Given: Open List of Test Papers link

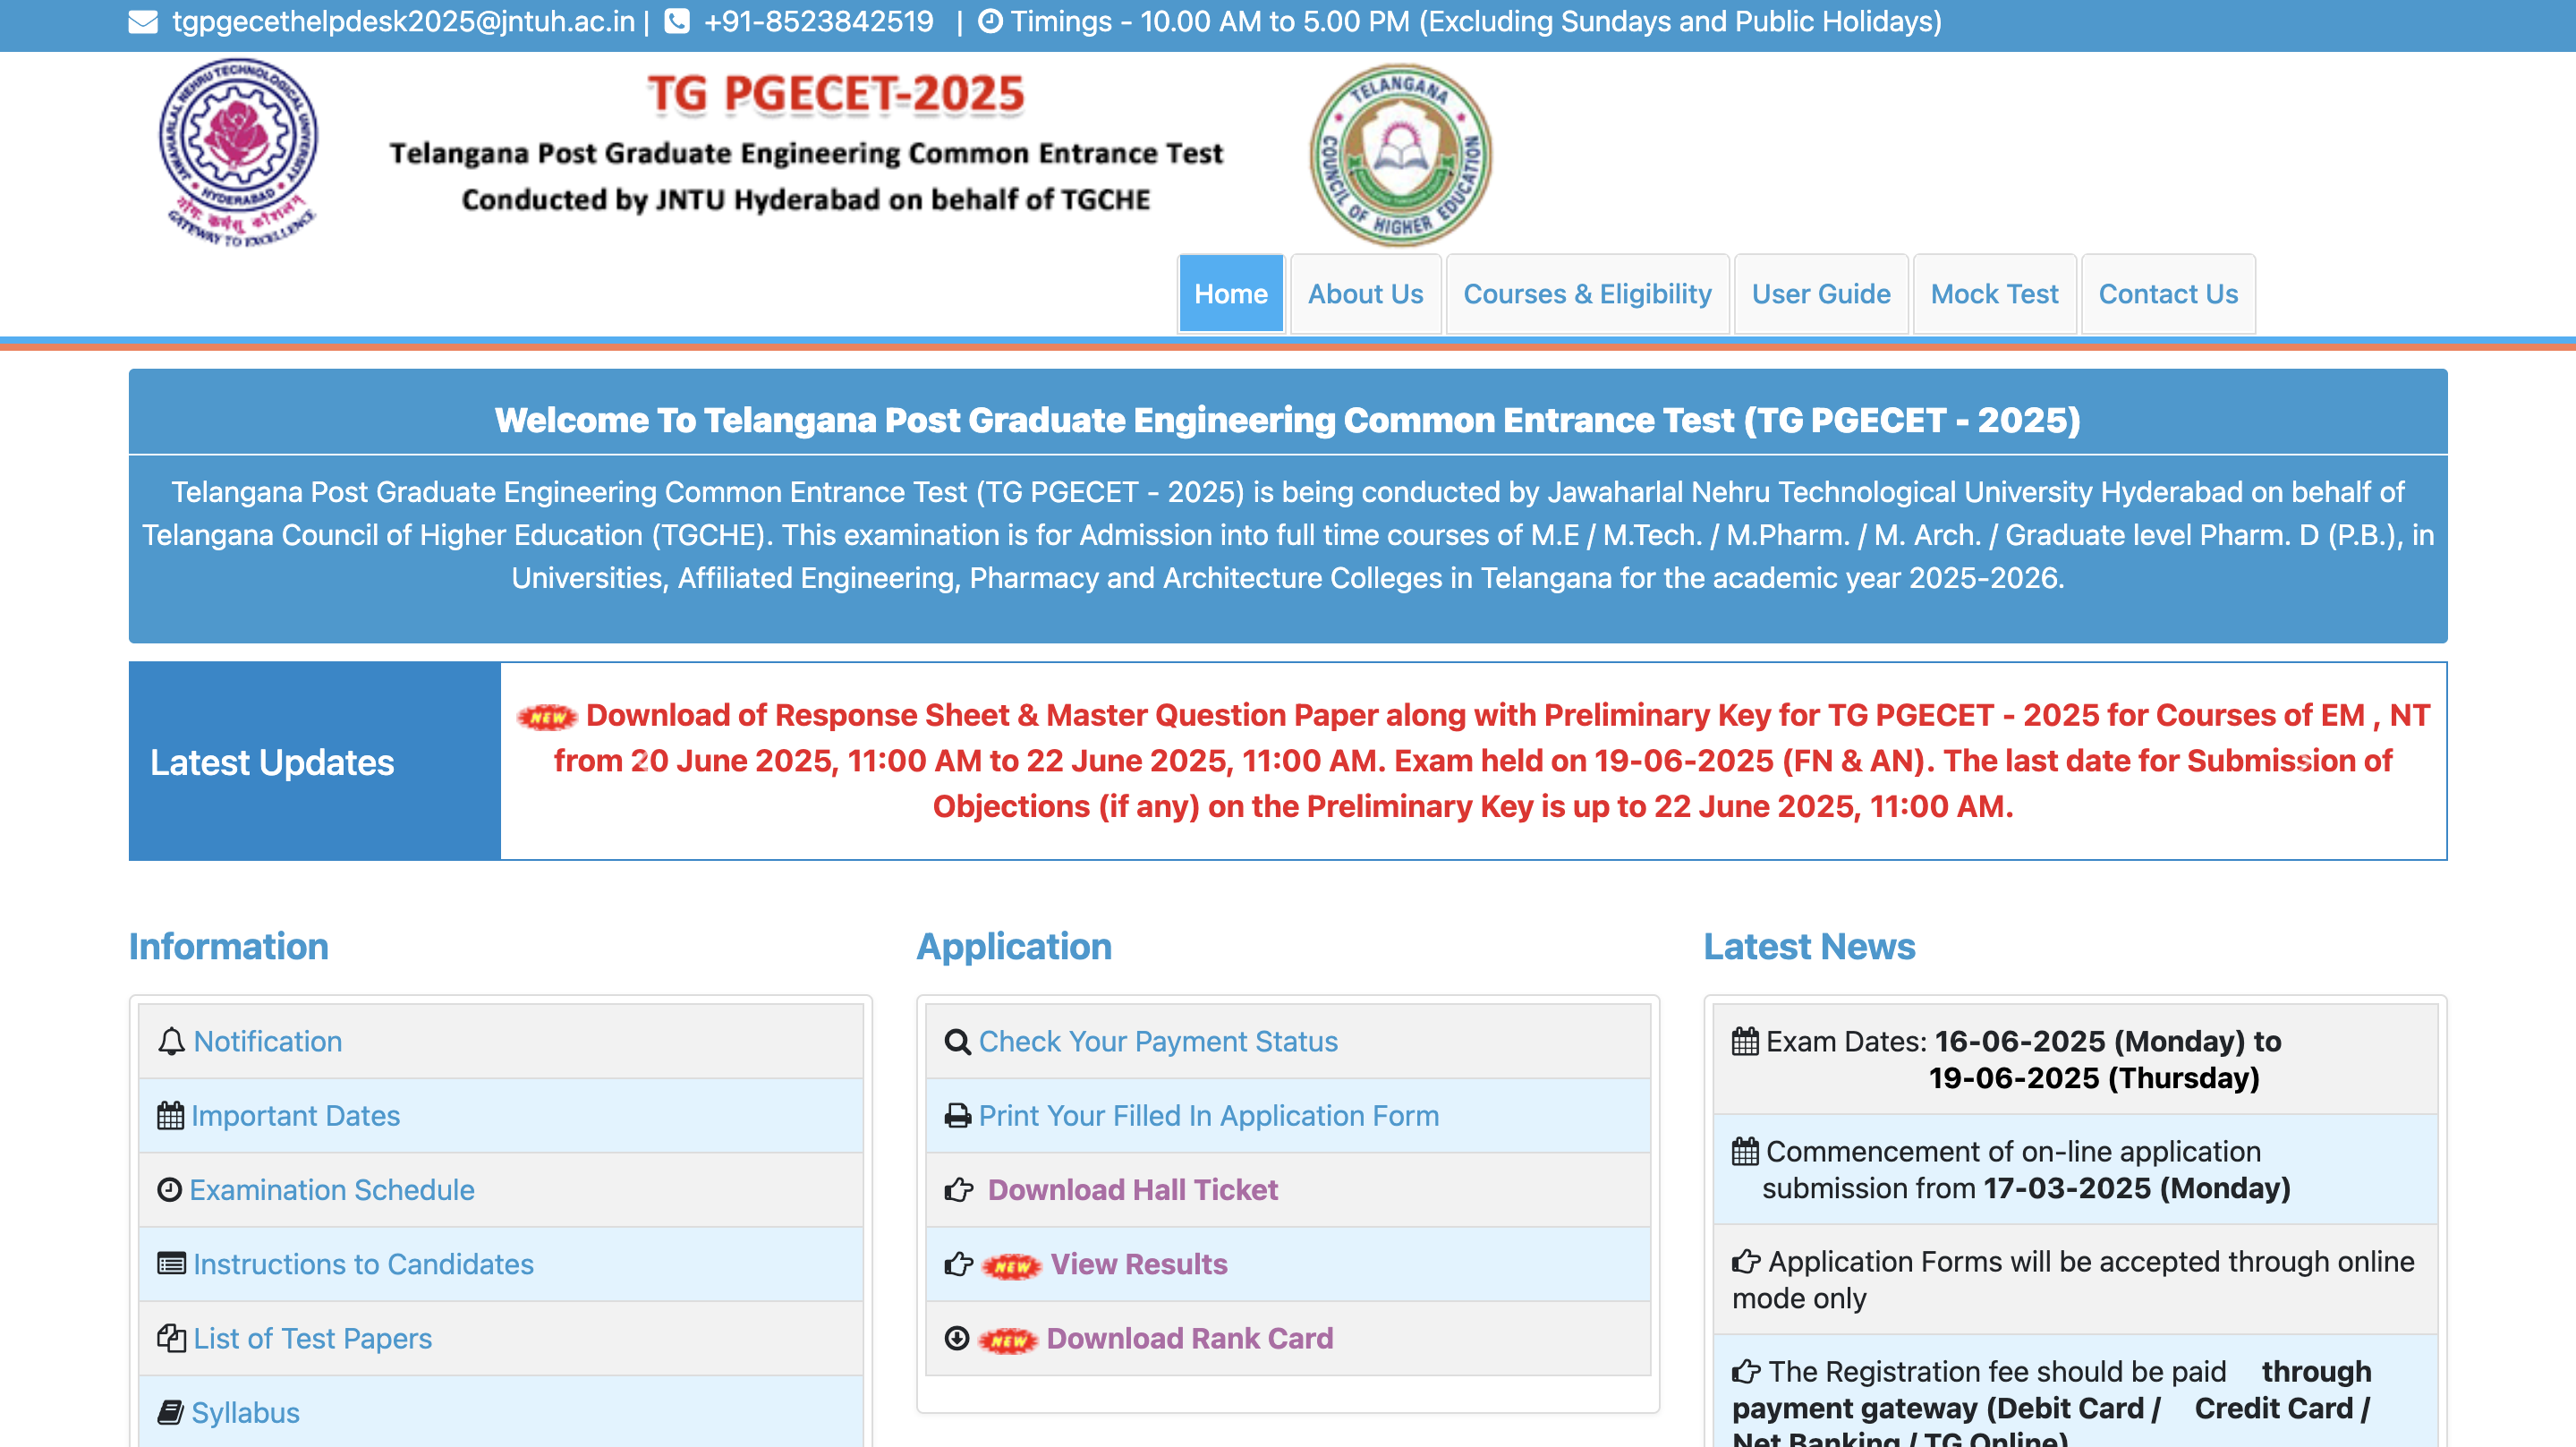Looking at the screenshot, I should [x=312, y=1337].
